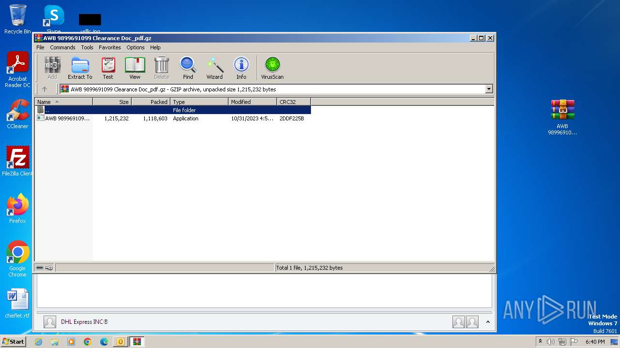This screenshot has width=620, height=348.
Task: Open Skype desktop shortcut
Action: click(x=53, y=19)
